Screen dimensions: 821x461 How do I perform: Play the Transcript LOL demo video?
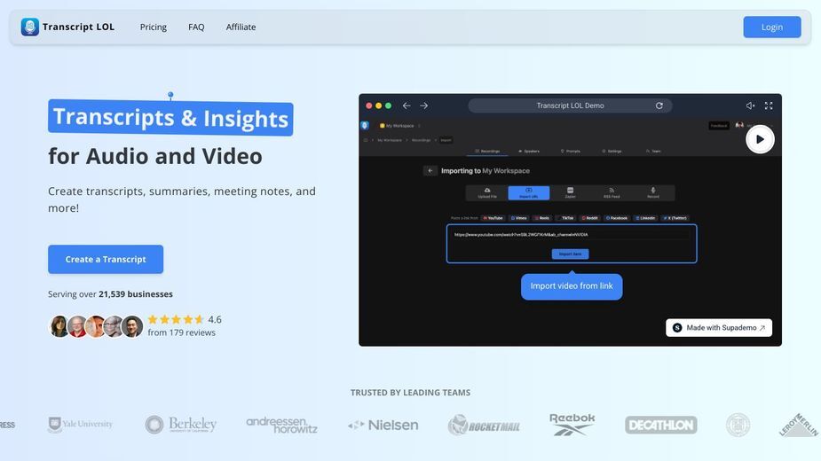coord(760,139)
